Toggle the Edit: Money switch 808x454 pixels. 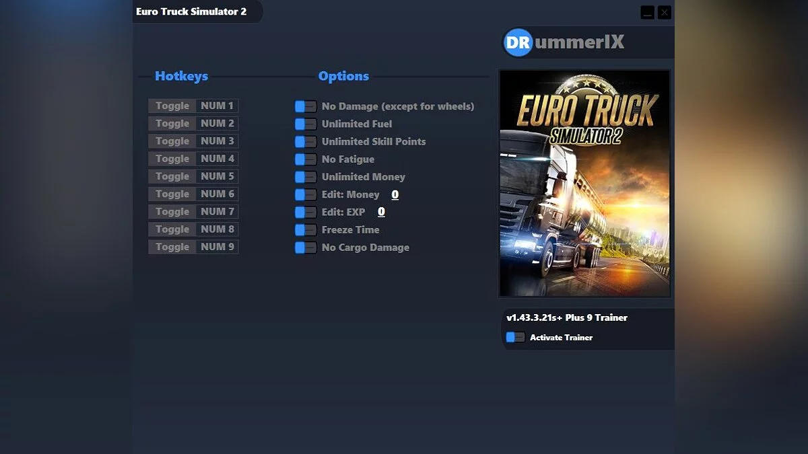click(x=305, y=194)
